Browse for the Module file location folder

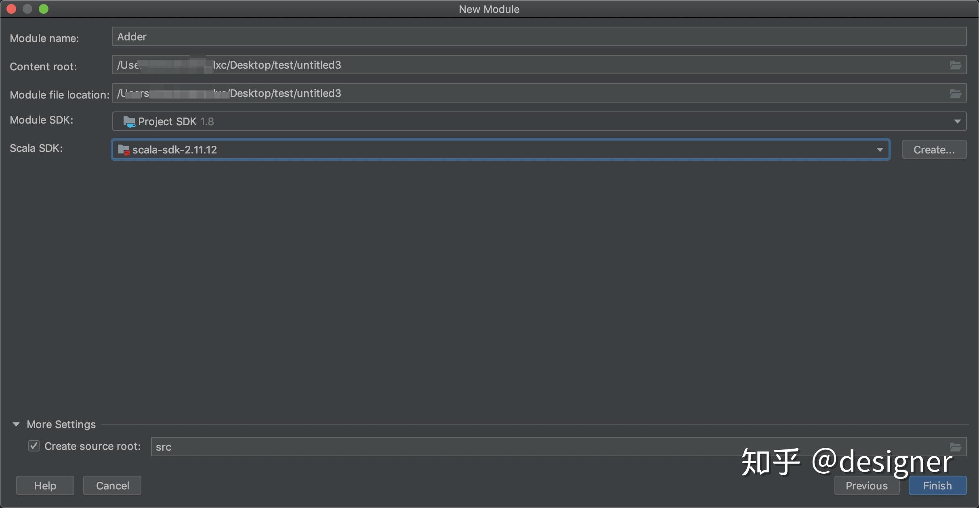coord(955,93)
